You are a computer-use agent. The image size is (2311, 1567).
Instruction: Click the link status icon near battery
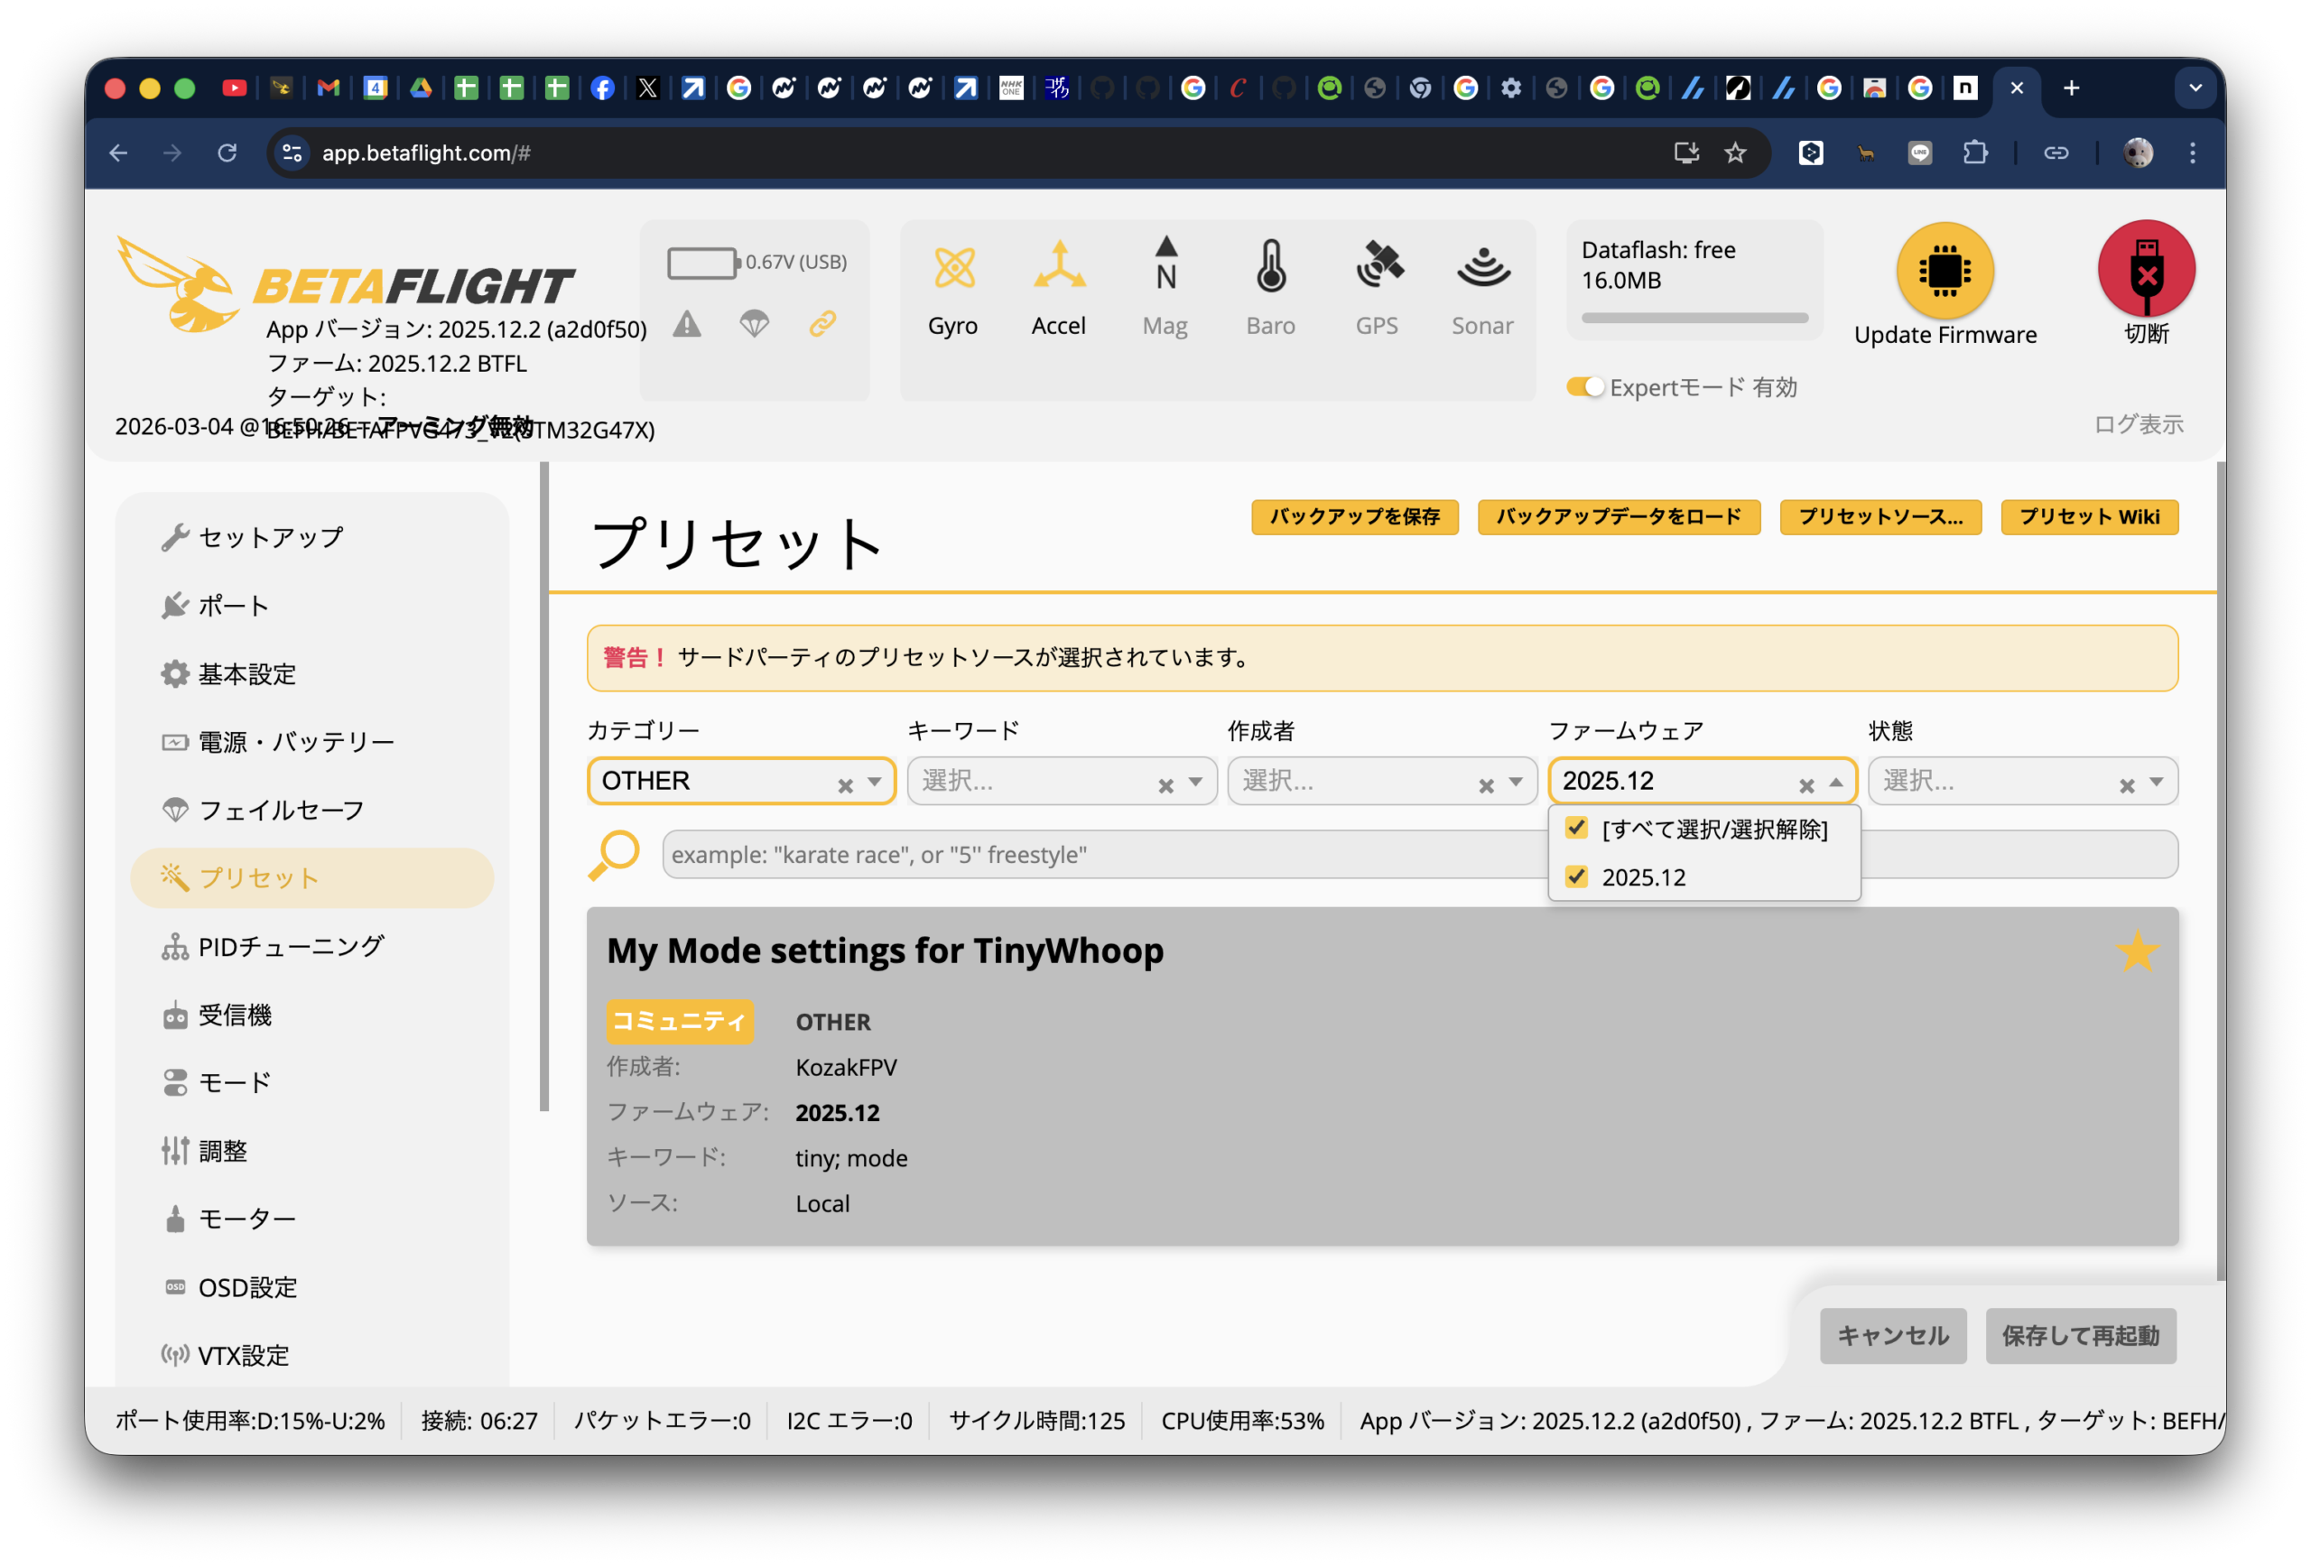[x=822, y=324]
